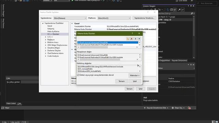Select VC++ Dizinleri in the property tree

click(53, 34)
